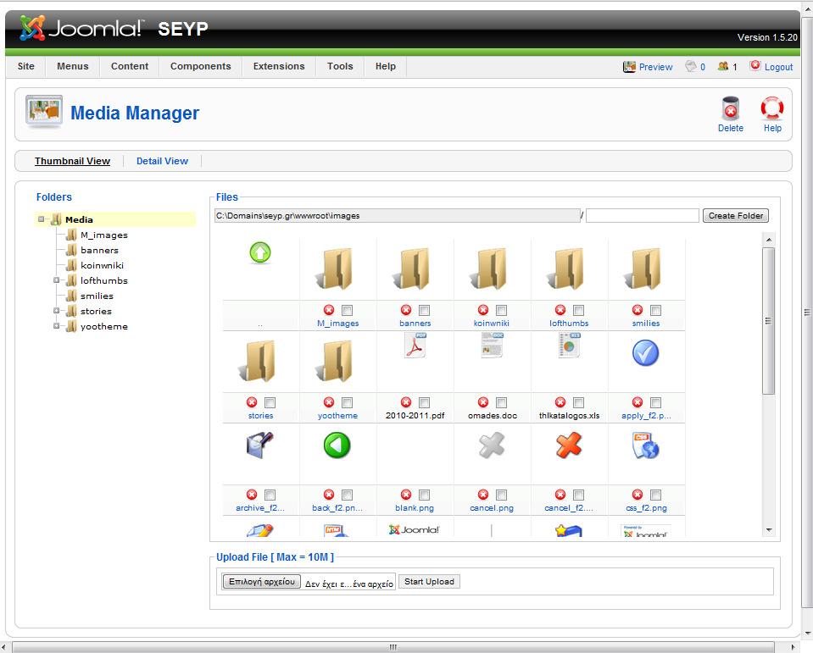Tick the checkbox for smilies folder
The height and width of the screenshot is (653, 813).
656,310
